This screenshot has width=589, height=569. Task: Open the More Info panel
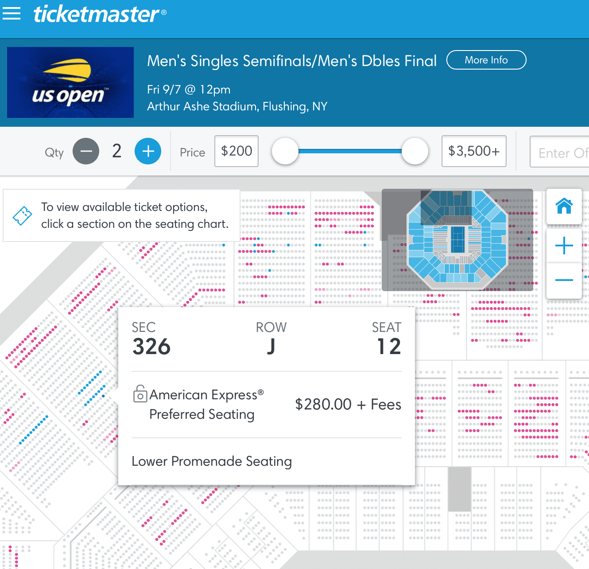click(x=486, y=60)
